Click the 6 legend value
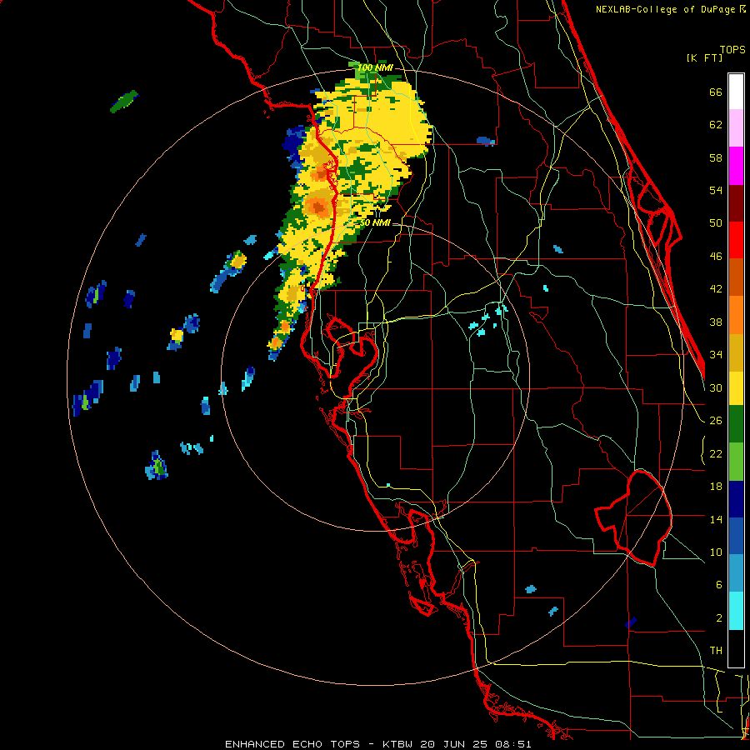This screenshot has width=750, height=750. pos(718,585)
